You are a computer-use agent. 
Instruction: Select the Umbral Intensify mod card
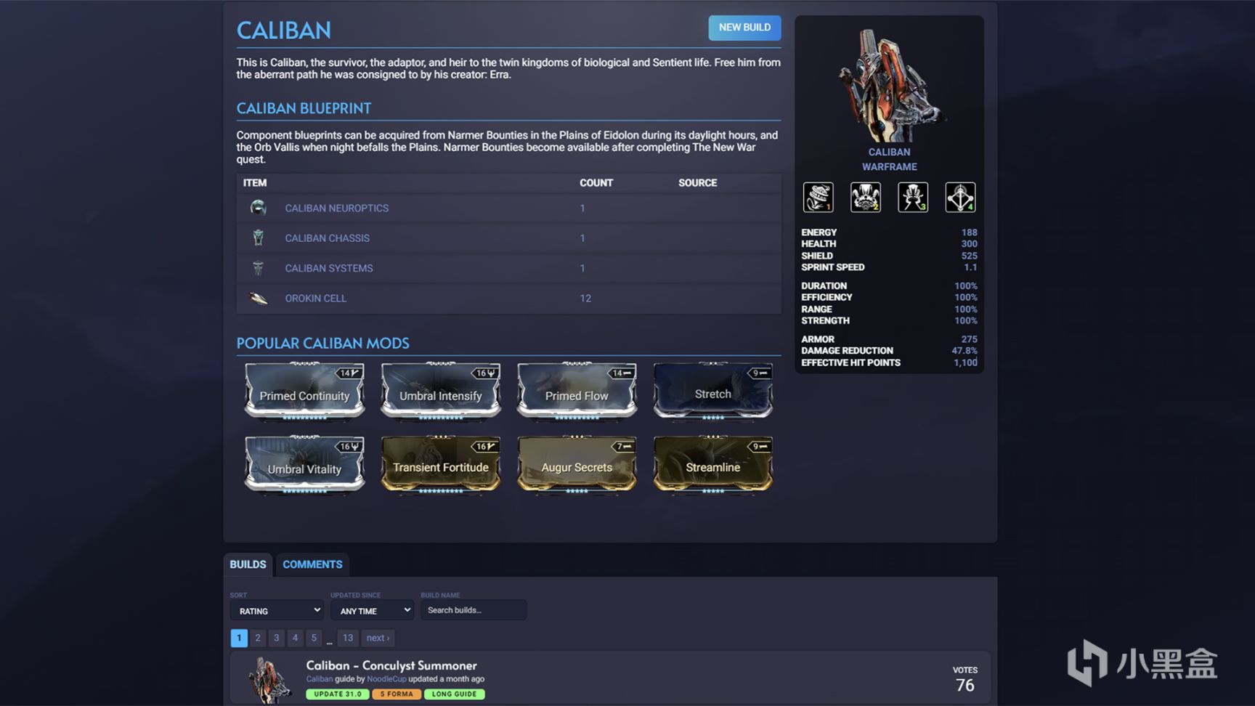point(441,391)
